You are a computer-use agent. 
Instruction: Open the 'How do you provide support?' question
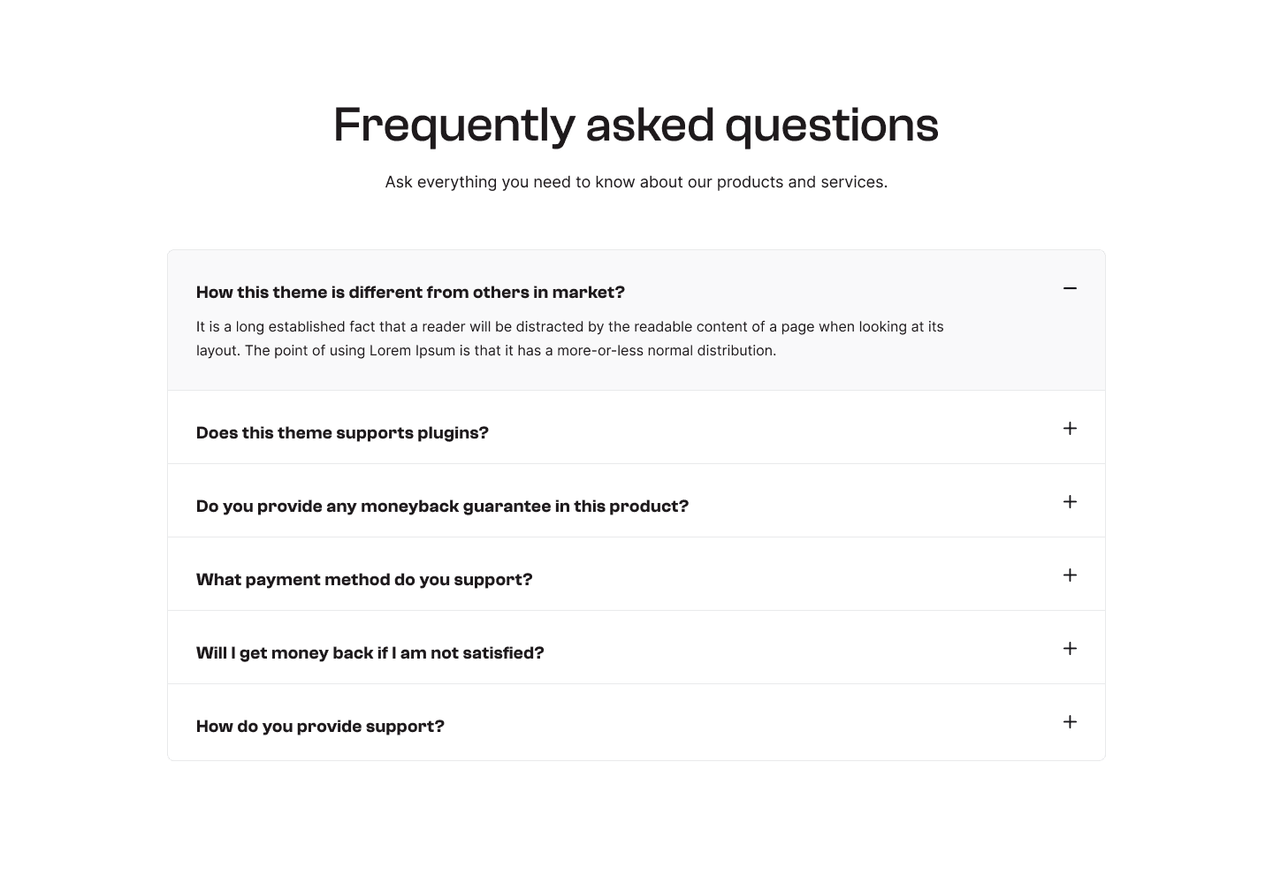coord(320,726)
